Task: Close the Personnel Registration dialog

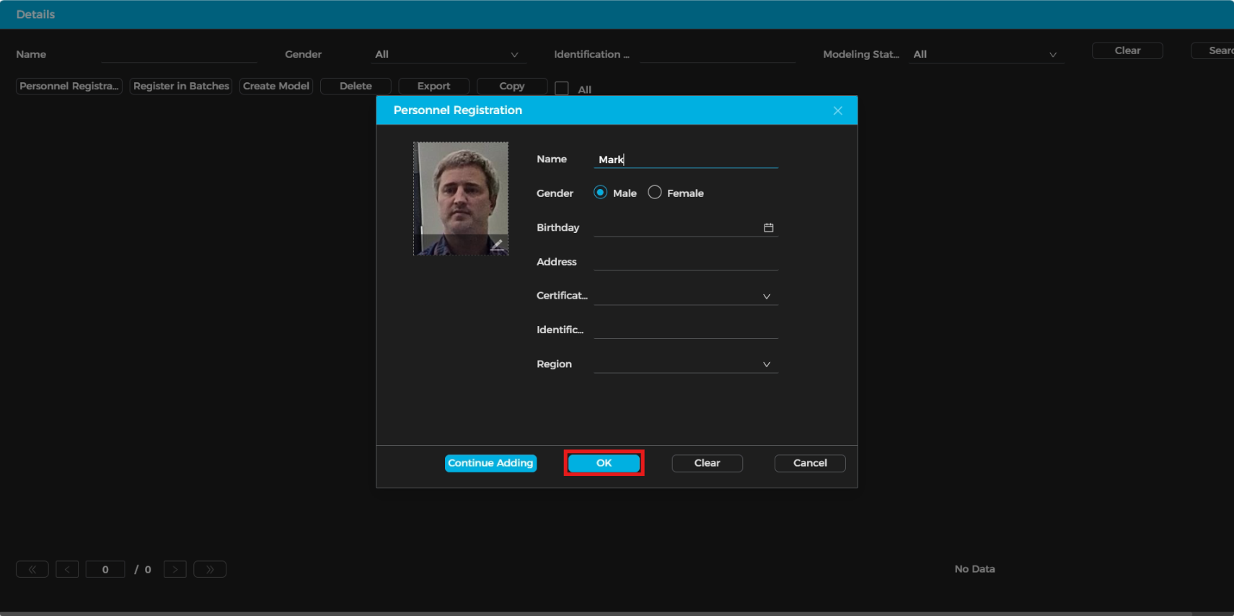Action: click(837, 110)
